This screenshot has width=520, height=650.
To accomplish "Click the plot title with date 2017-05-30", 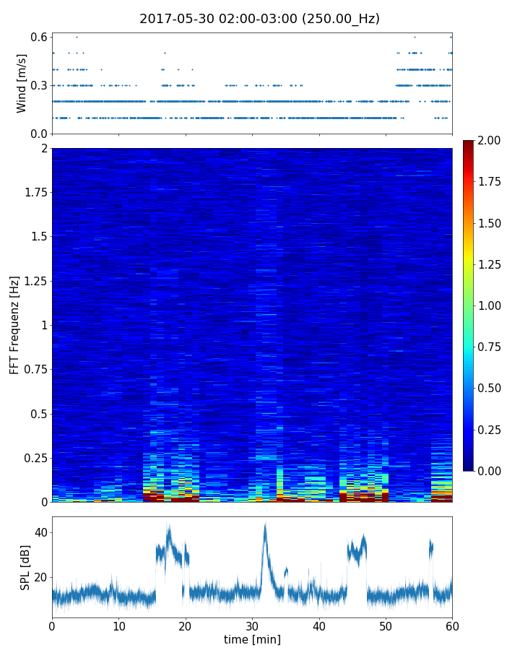I will (x=259, y=19).
